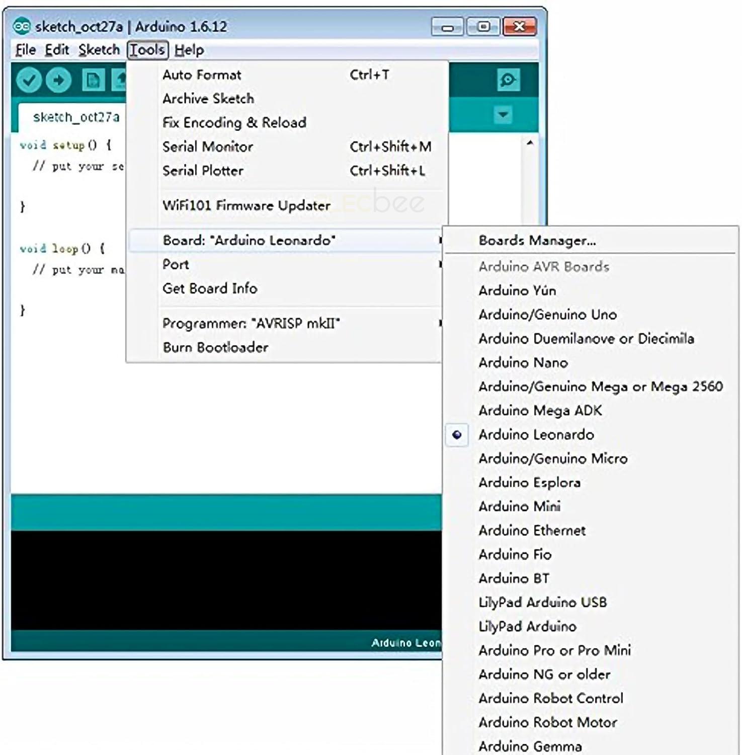Open the File menu
The width and height of the screenshot is (742, 755).
(25, 50)
